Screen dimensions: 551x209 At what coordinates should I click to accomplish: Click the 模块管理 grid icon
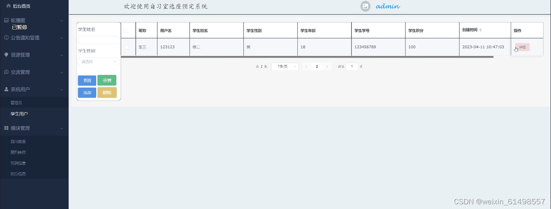pos(6,128)
